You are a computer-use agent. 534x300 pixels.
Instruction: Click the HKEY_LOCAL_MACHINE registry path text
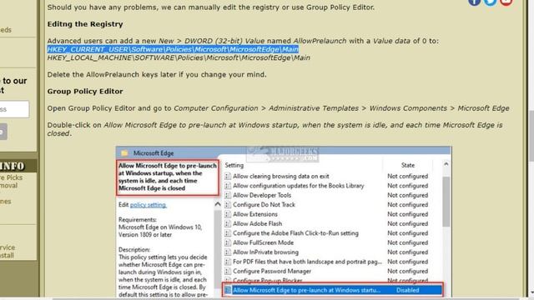(179, 57)
